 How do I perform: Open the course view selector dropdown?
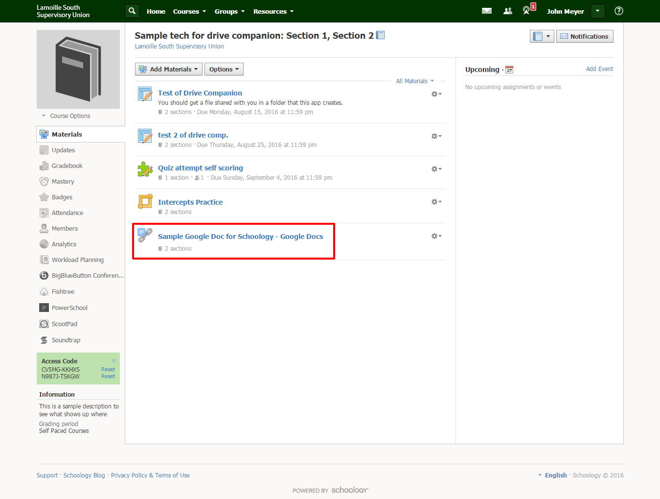542,36
